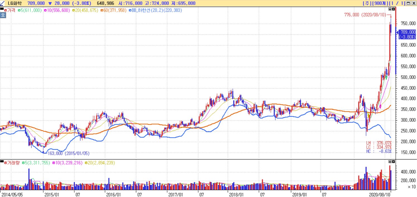The image size is (417, 197).
Task: Click the 2018/01 date axis label
Action: tap(237, 194)
